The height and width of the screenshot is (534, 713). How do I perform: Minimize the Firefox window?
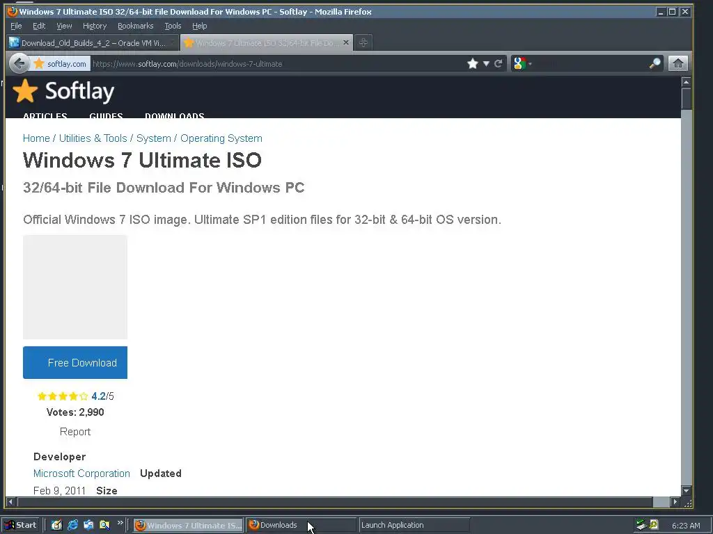(x=661, y=12)
